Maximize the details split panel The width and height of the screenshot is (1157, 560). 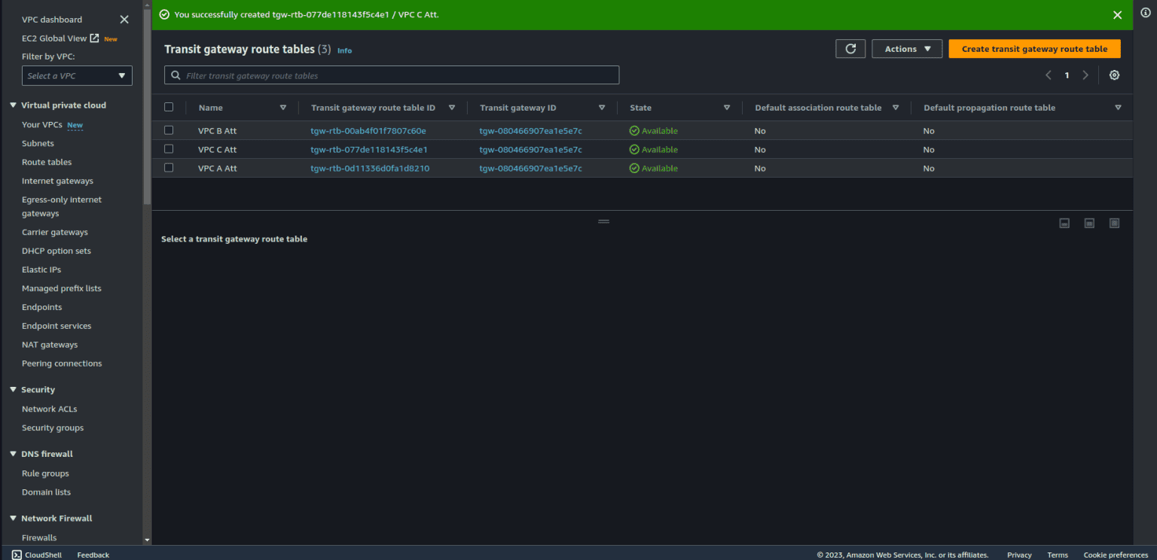[1114, 224]
